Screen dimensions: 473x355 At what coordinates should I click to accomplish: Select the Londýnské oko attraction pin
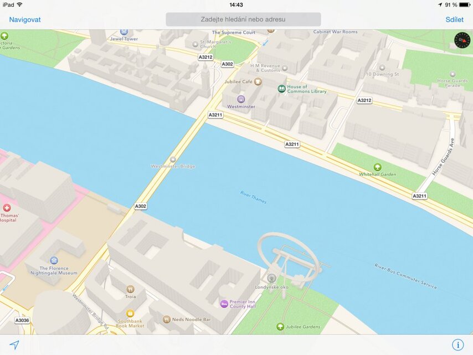pyautogui.click(x=271, y=279)
